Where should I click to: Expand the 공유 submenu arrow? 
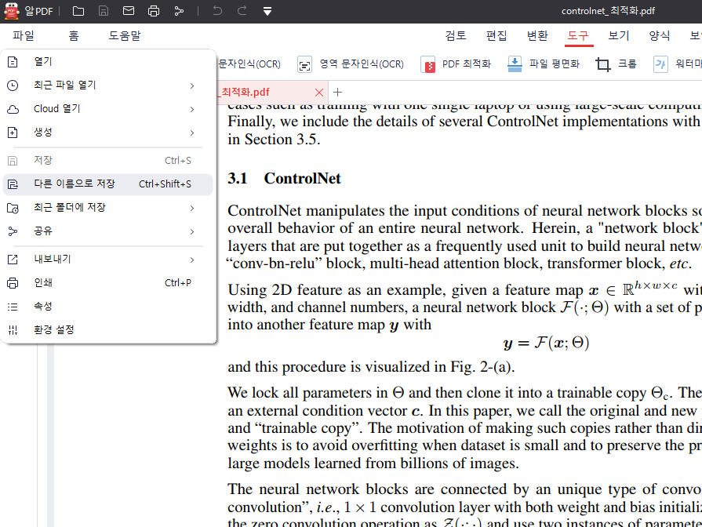coord(192,231)
